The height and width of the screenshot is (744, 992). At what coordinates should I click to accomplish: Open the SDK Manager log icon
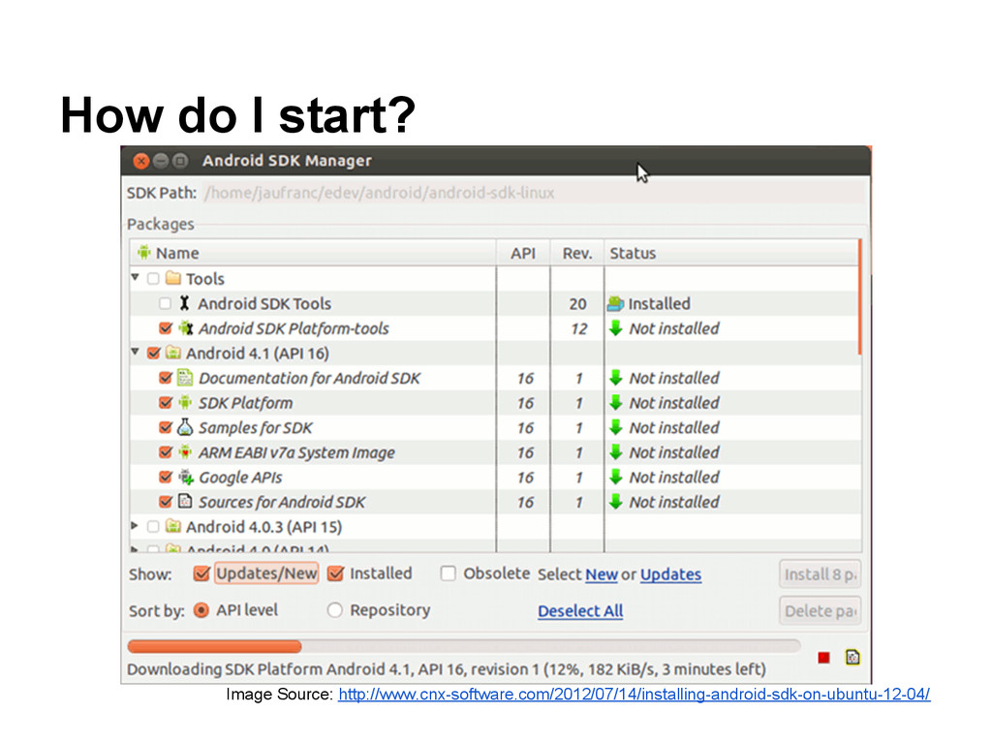(x=852, y=657)
